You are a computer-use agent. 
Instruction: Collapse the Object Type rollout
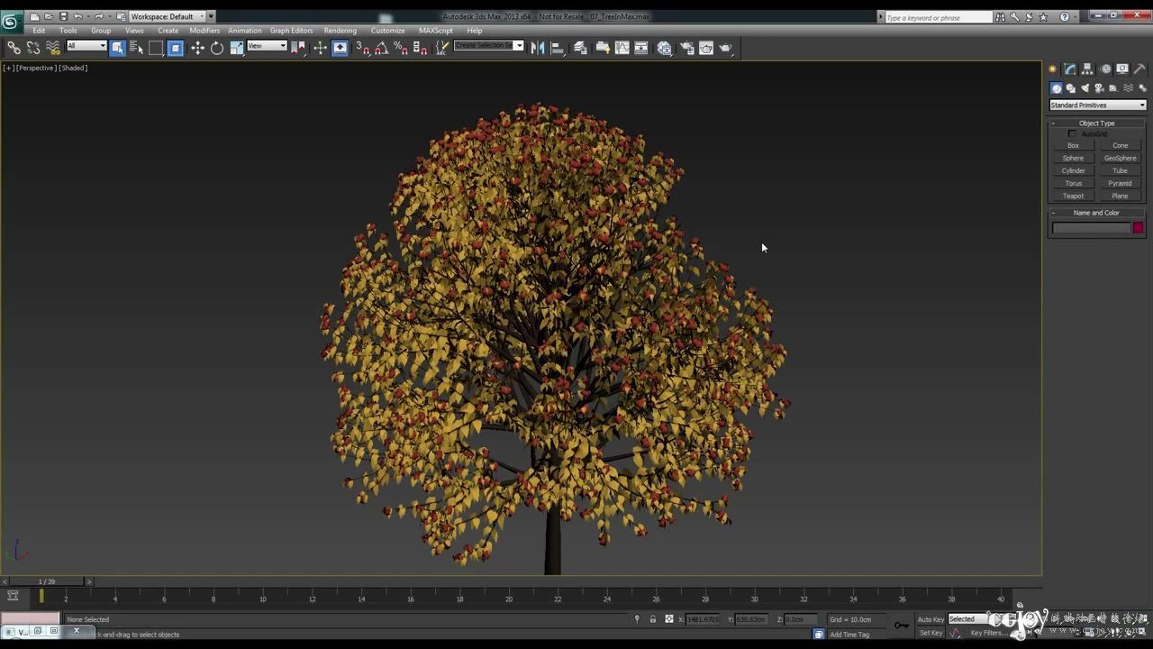pyautogui.click(x=1096, y=123)
